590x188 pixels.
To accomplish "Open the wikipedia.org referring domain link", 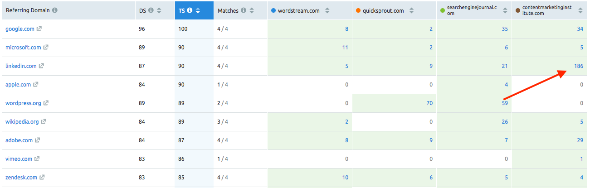I will pyautogui.click(x=22, y=122).
